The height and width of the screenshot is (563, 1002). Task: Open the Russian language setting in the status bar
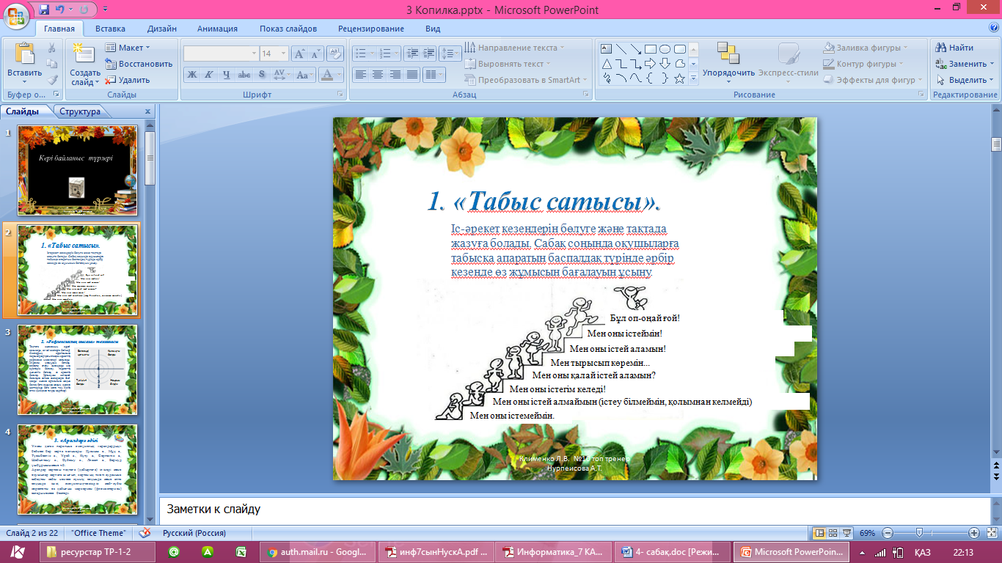coord(194,533)
